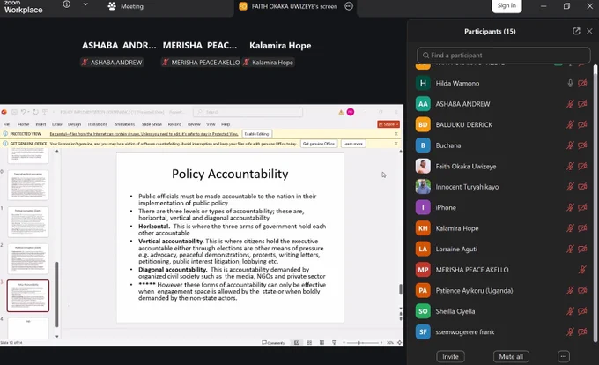Toggle Kalamira Hope's muted mic icon
The image size is (599, 365).
pos(570,228)
